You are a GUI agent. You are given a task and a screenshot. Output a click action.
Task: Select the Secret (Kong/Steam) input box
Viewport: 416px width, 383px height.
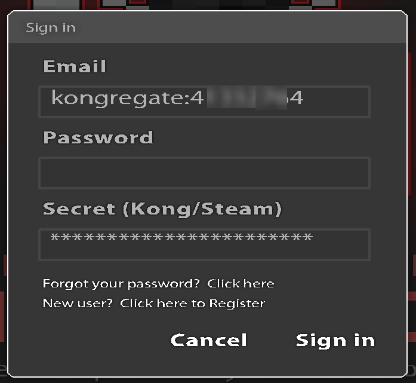[x=204, y=244]
